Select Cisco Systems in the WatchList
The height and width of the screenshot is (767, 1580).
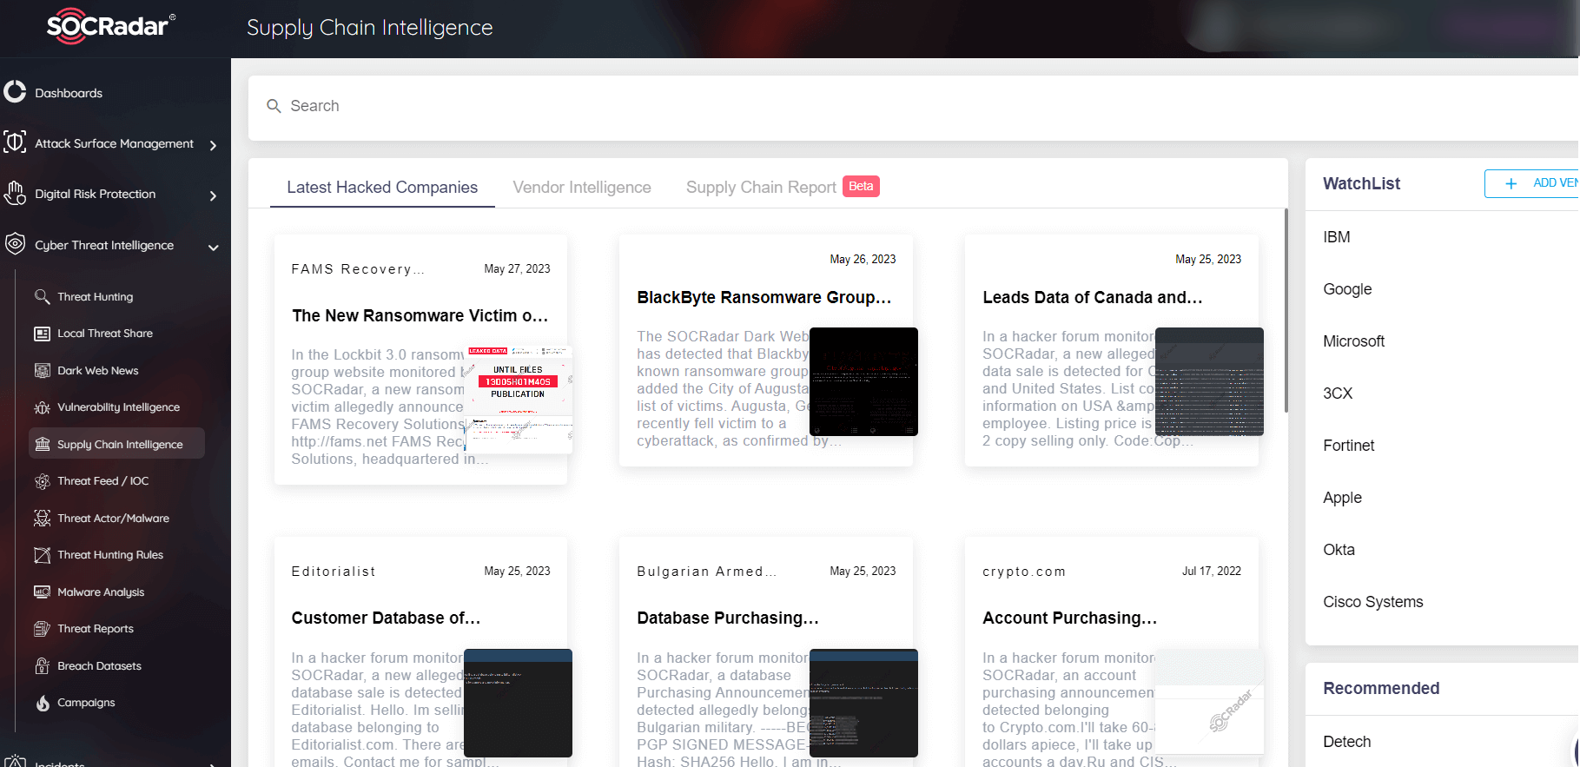click(x=1372, y=602)
